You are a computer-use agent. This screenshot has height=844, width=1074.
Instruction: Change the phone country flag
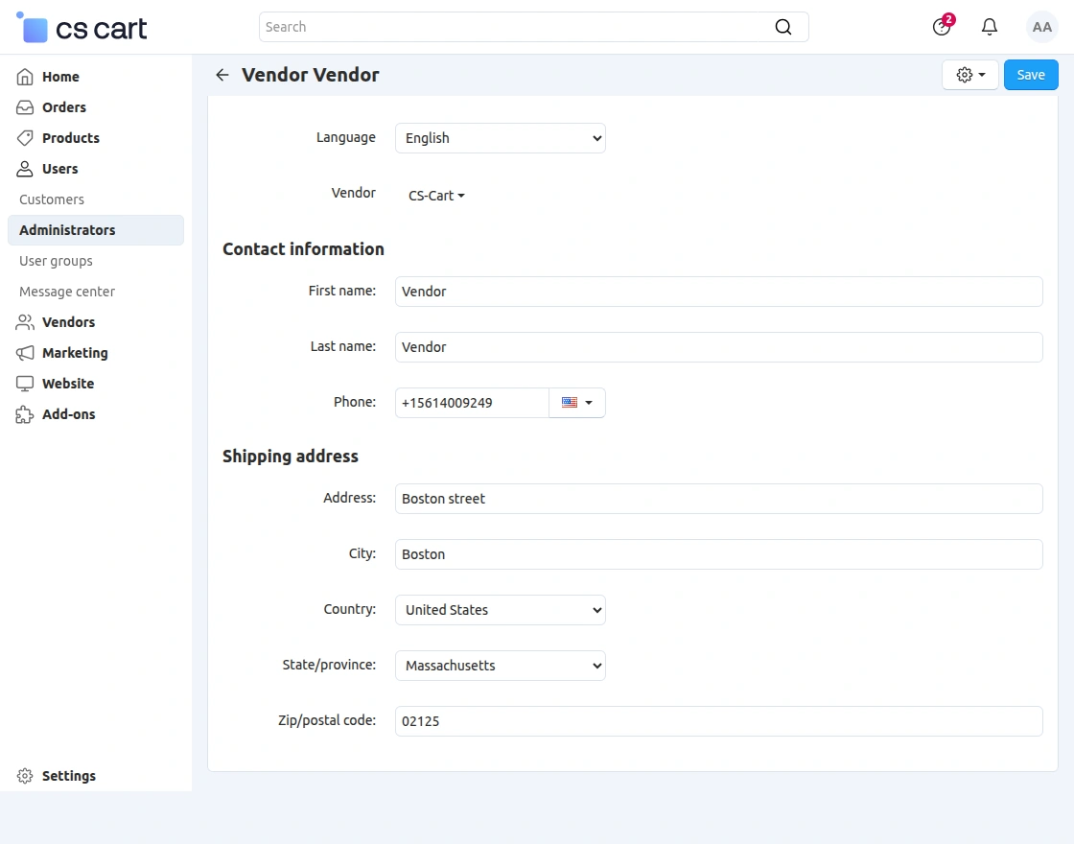(577, 403)
